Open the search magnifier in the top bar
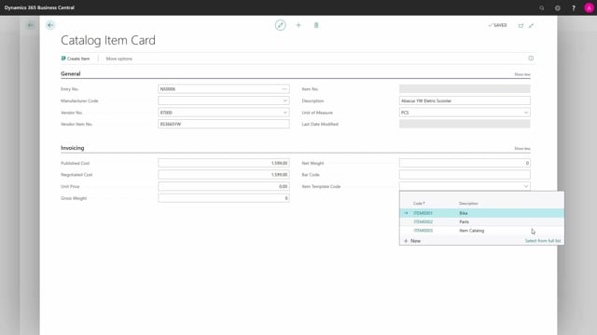Screen dimensions: 597x335 coord(542,8)
